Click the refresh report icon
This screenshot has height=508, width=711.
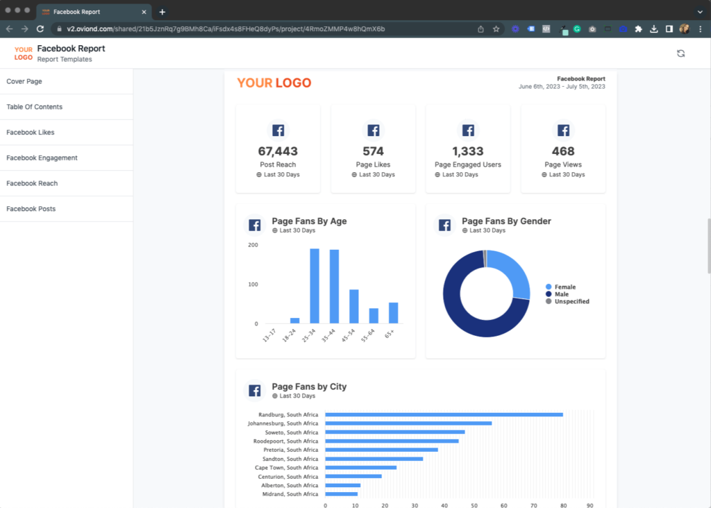tap(680, 53)
